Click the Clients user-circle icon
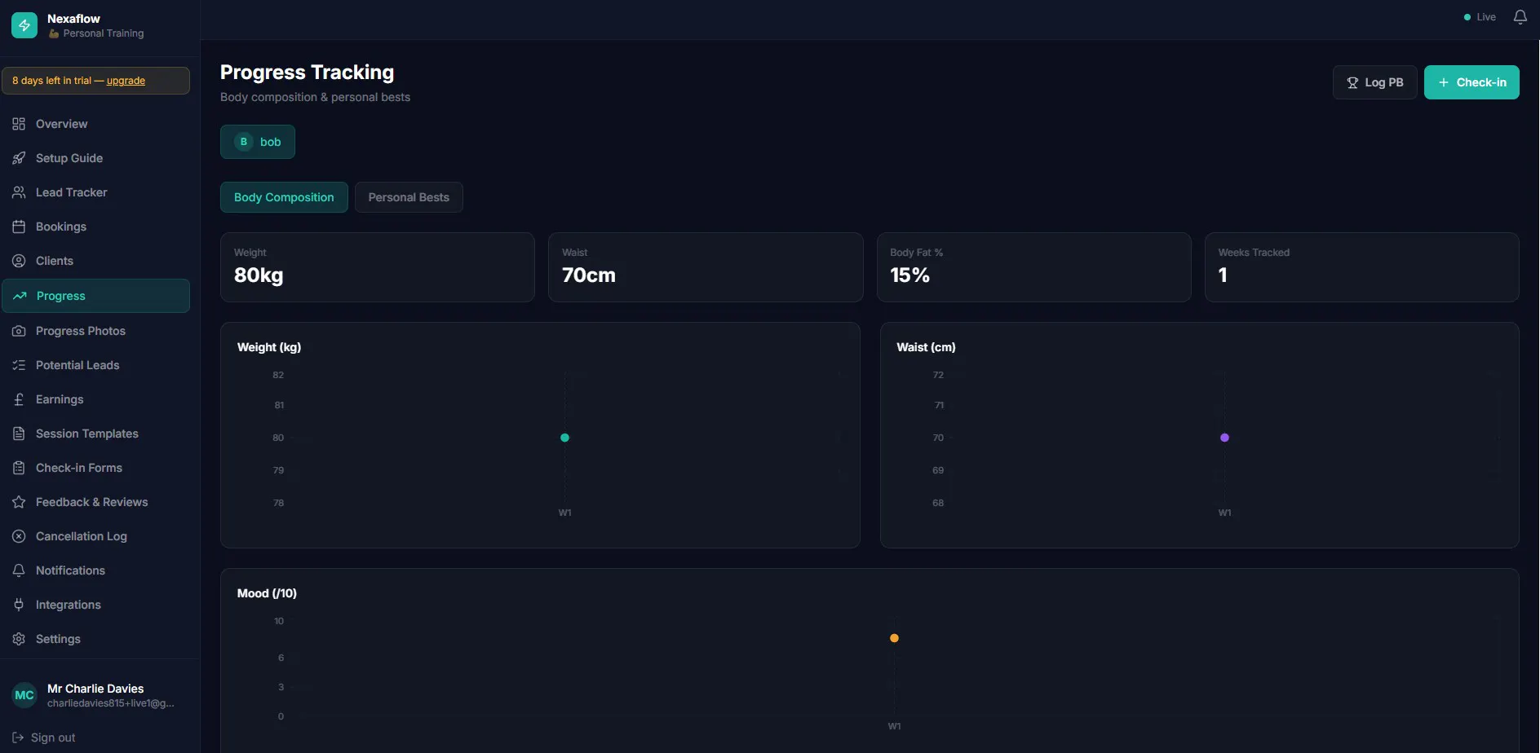This screenshot has width=1540, height=753. pyautogui.click(x=19, y=261)
